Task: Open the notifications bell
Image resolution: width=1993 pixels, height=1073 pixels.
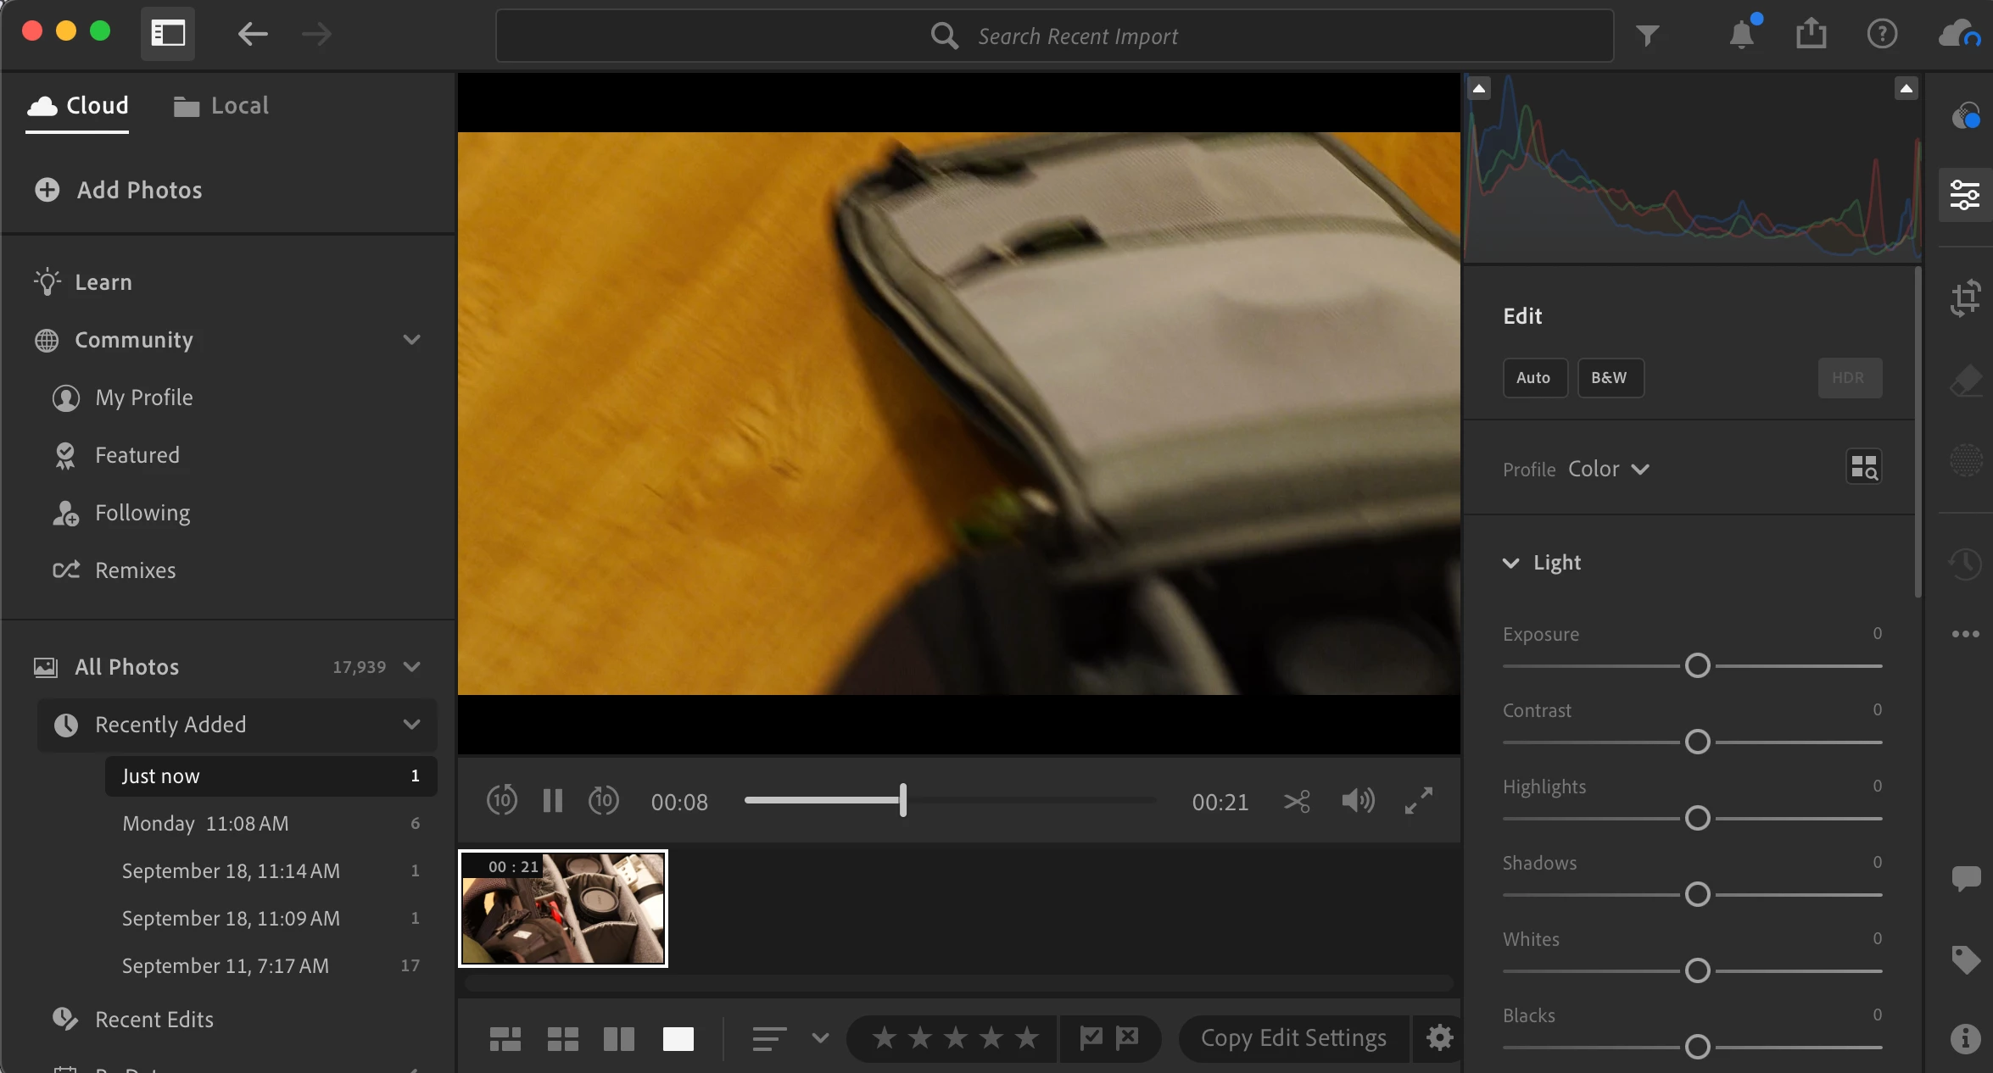Action: click(x=1741, y=35)
